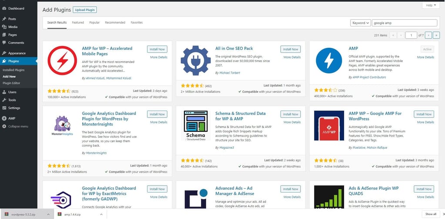Click the AMP WP red phone logo
This screenshot has height=219, width=445.
click(x=329, y=126)
